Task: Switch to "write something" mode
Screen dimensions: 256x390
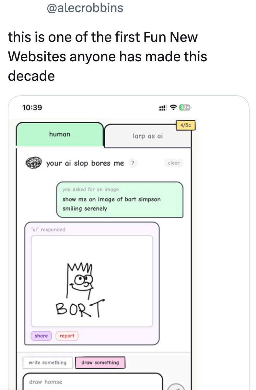Action: 47,362
